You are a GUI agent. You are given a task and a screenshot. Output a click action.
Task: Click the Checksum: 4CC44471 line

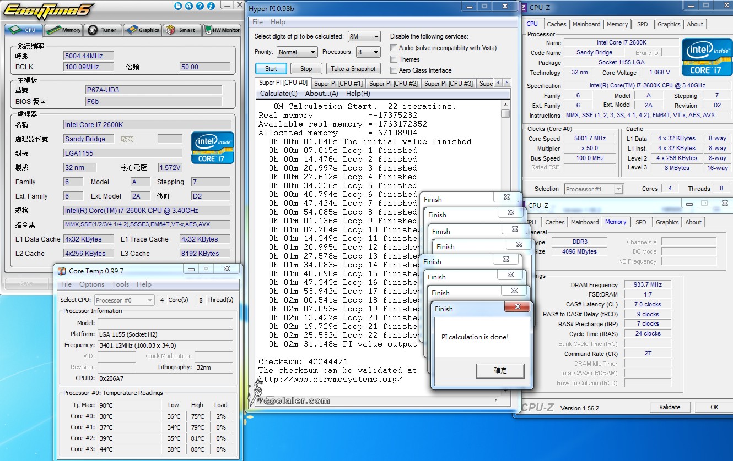pos(303,361)
